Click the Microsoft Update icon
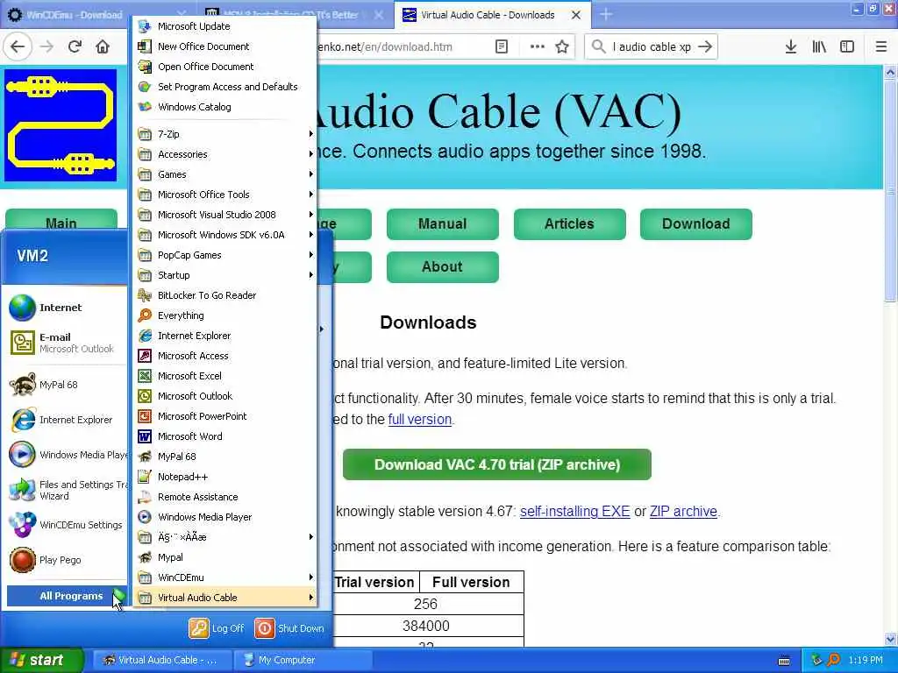This screenshot has height=673, width=898. 145,26
